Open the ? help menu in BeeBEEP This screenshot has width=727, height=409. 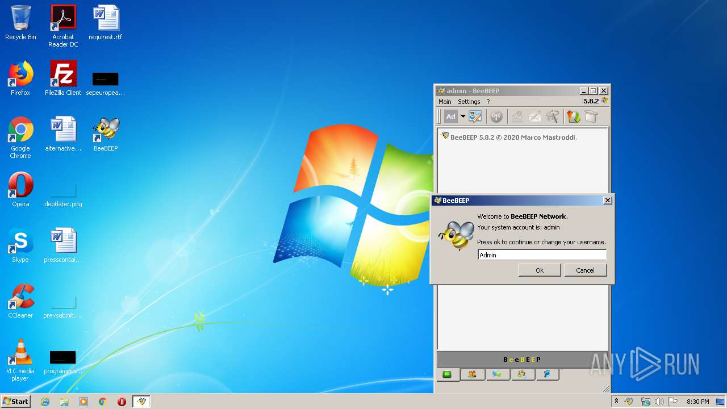click(488, 102)
